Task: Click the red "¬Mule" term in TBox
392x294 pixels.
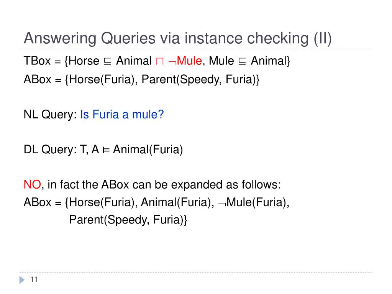Action: (x=185, y=61)
